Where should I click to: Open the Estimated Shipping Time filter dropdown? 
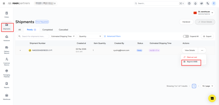[x=63, y=36]
